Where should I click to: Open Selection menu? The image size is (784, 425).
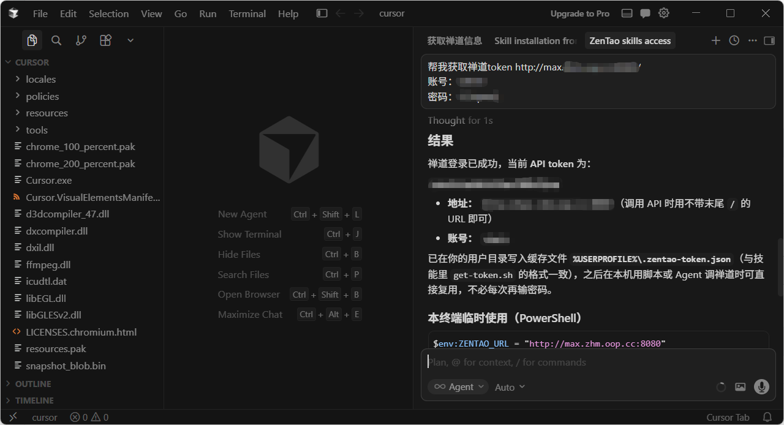[109, 13]
